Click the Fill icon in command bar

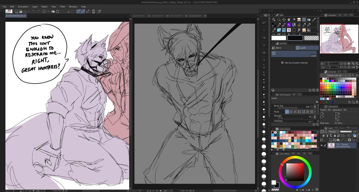point(53,11)
